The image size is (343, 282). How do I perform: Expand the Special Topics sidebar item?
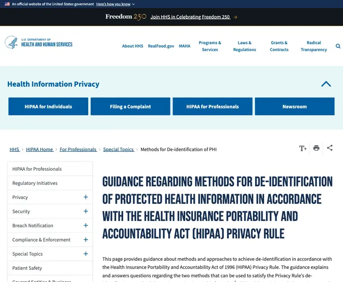[x=86, y=254]
